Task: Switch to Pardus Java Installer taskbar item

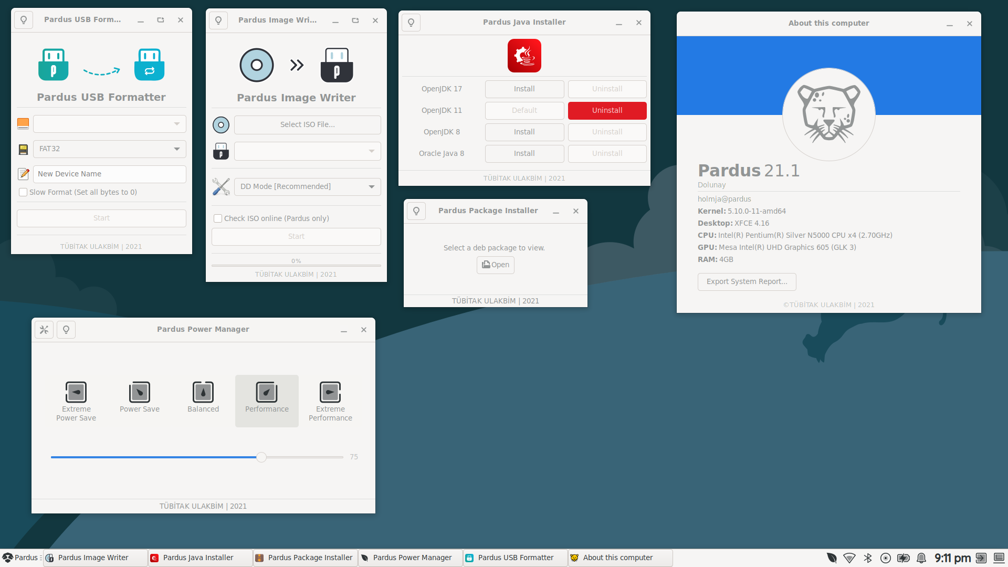Action: point(201,558)
